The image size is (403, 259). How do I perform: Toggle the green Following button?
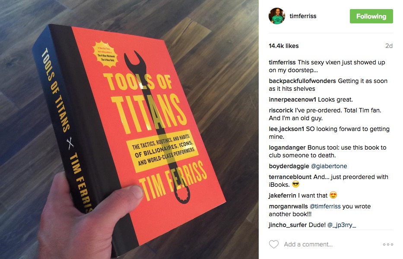coord(371,16)
